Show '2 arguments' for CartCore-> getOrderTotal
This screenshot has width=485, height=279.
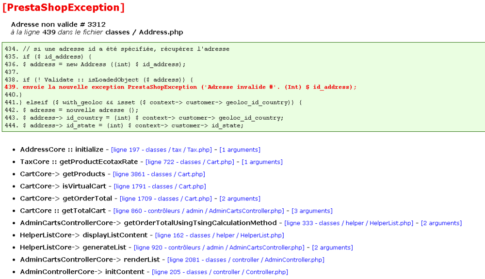coord(240,199)
